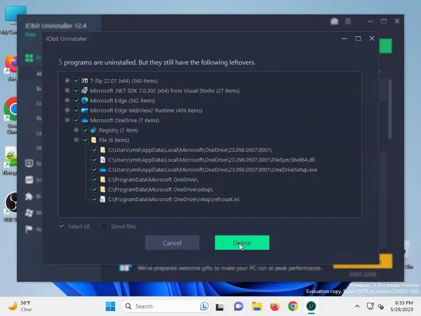Screen dimensions: 421x316
Task: Open File Explorer from taskbar
Action: (257, 306)
